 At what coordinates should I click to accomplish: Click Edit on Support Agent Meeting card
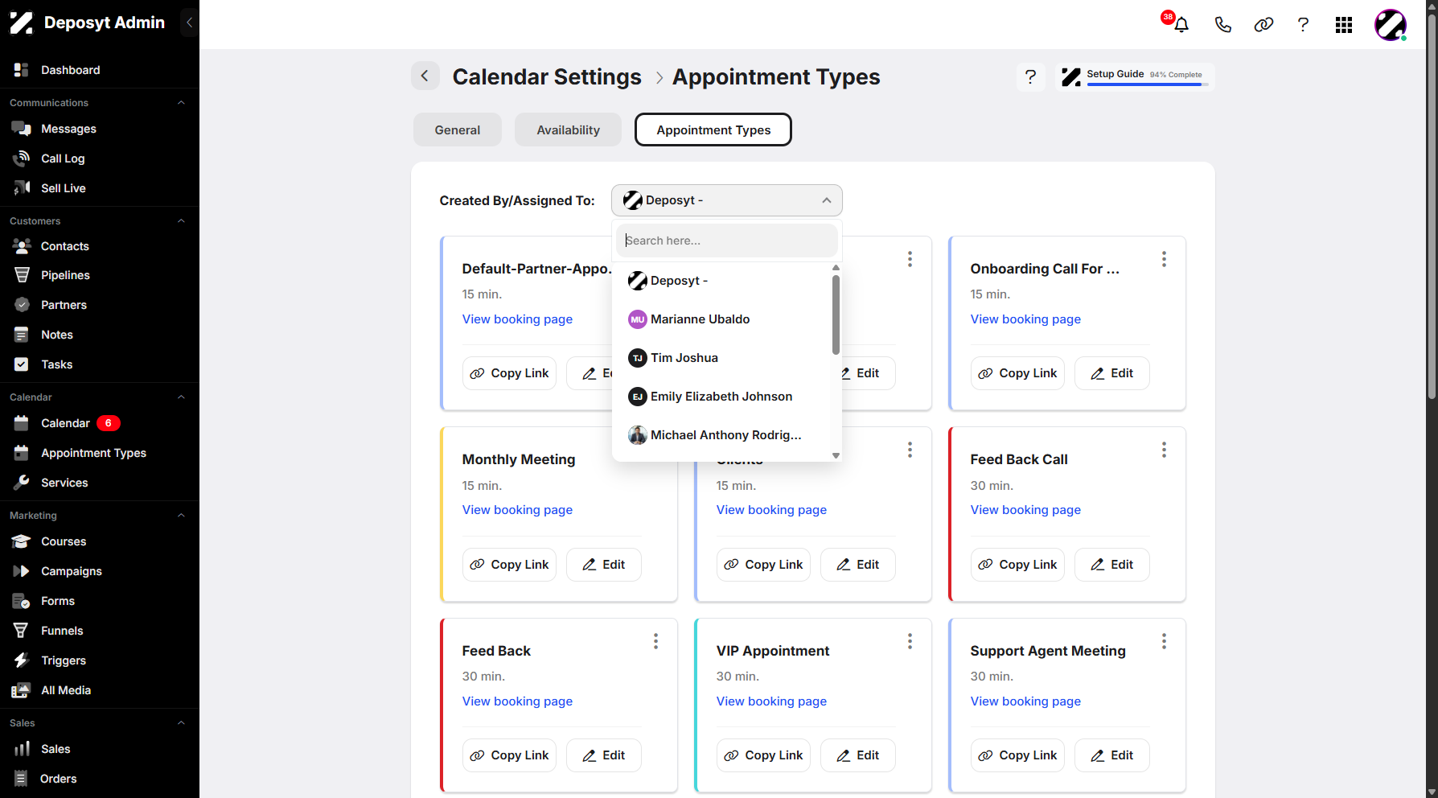(x=1112, y=755)
